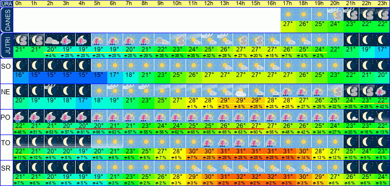Click the SR partly cloudy icon at 11h
Screen dimensions: 390x186
tap(194, 167)
